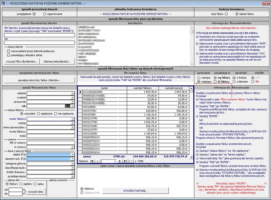Set invoice status to nie zapłacone
The image size is (271, 200).
point(56,114)
